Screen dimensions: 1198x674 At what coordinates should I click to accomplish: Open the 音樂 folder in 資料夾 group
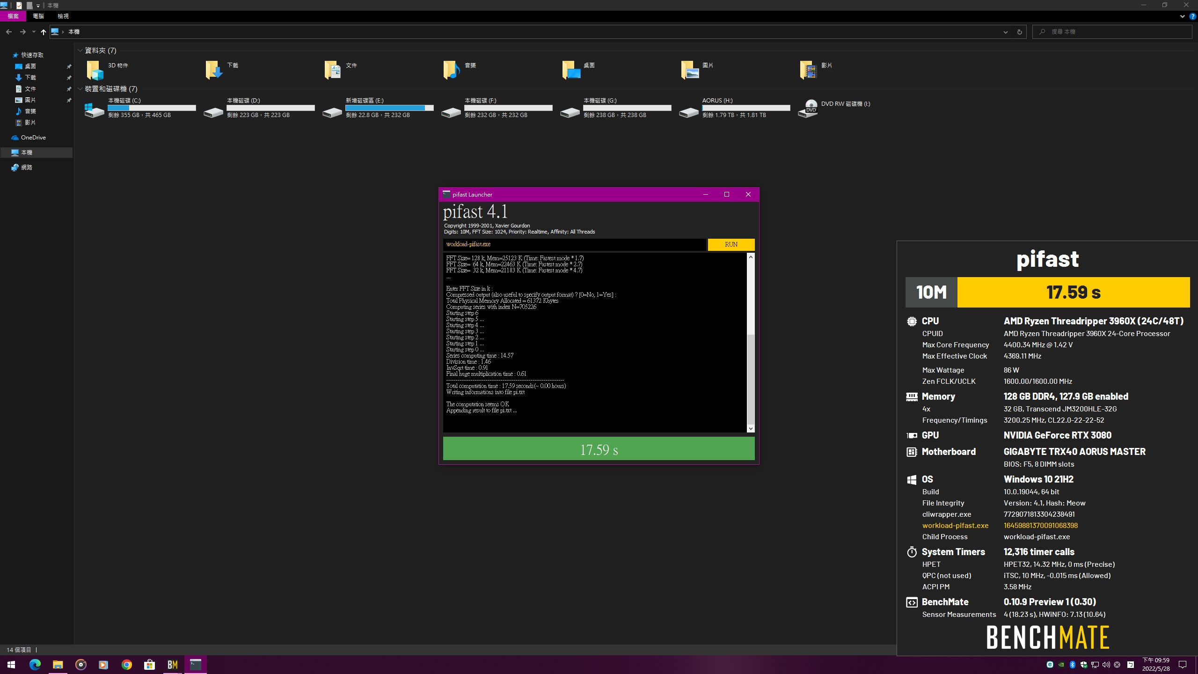tap(460, 70)
